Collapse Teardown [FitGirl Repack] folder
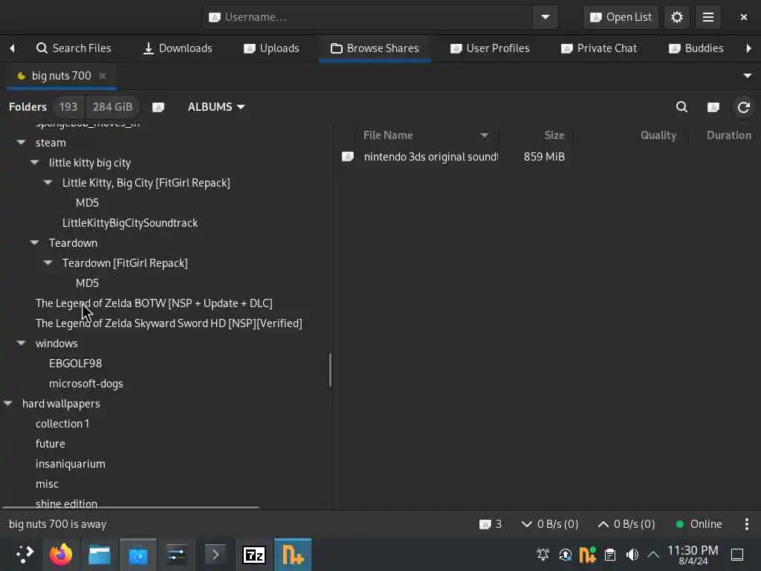761x571 pixels. pos(48,262)
